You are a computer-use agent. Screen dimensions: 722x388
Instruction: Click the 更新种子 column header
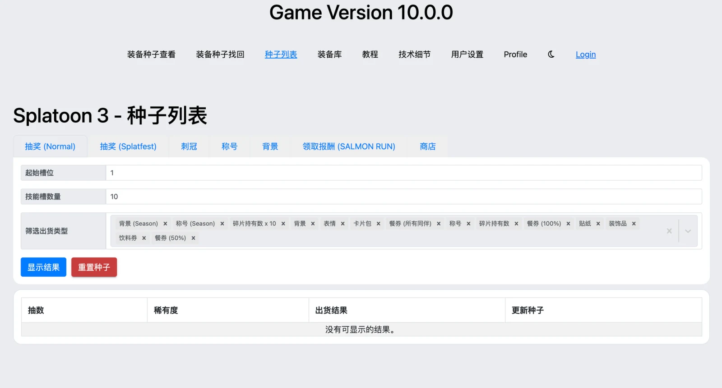tap(603, 310)
